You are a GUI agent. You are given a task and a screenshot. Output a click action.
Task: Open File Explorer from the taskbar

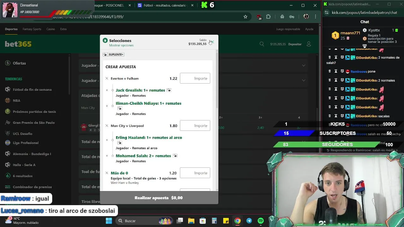191,221
